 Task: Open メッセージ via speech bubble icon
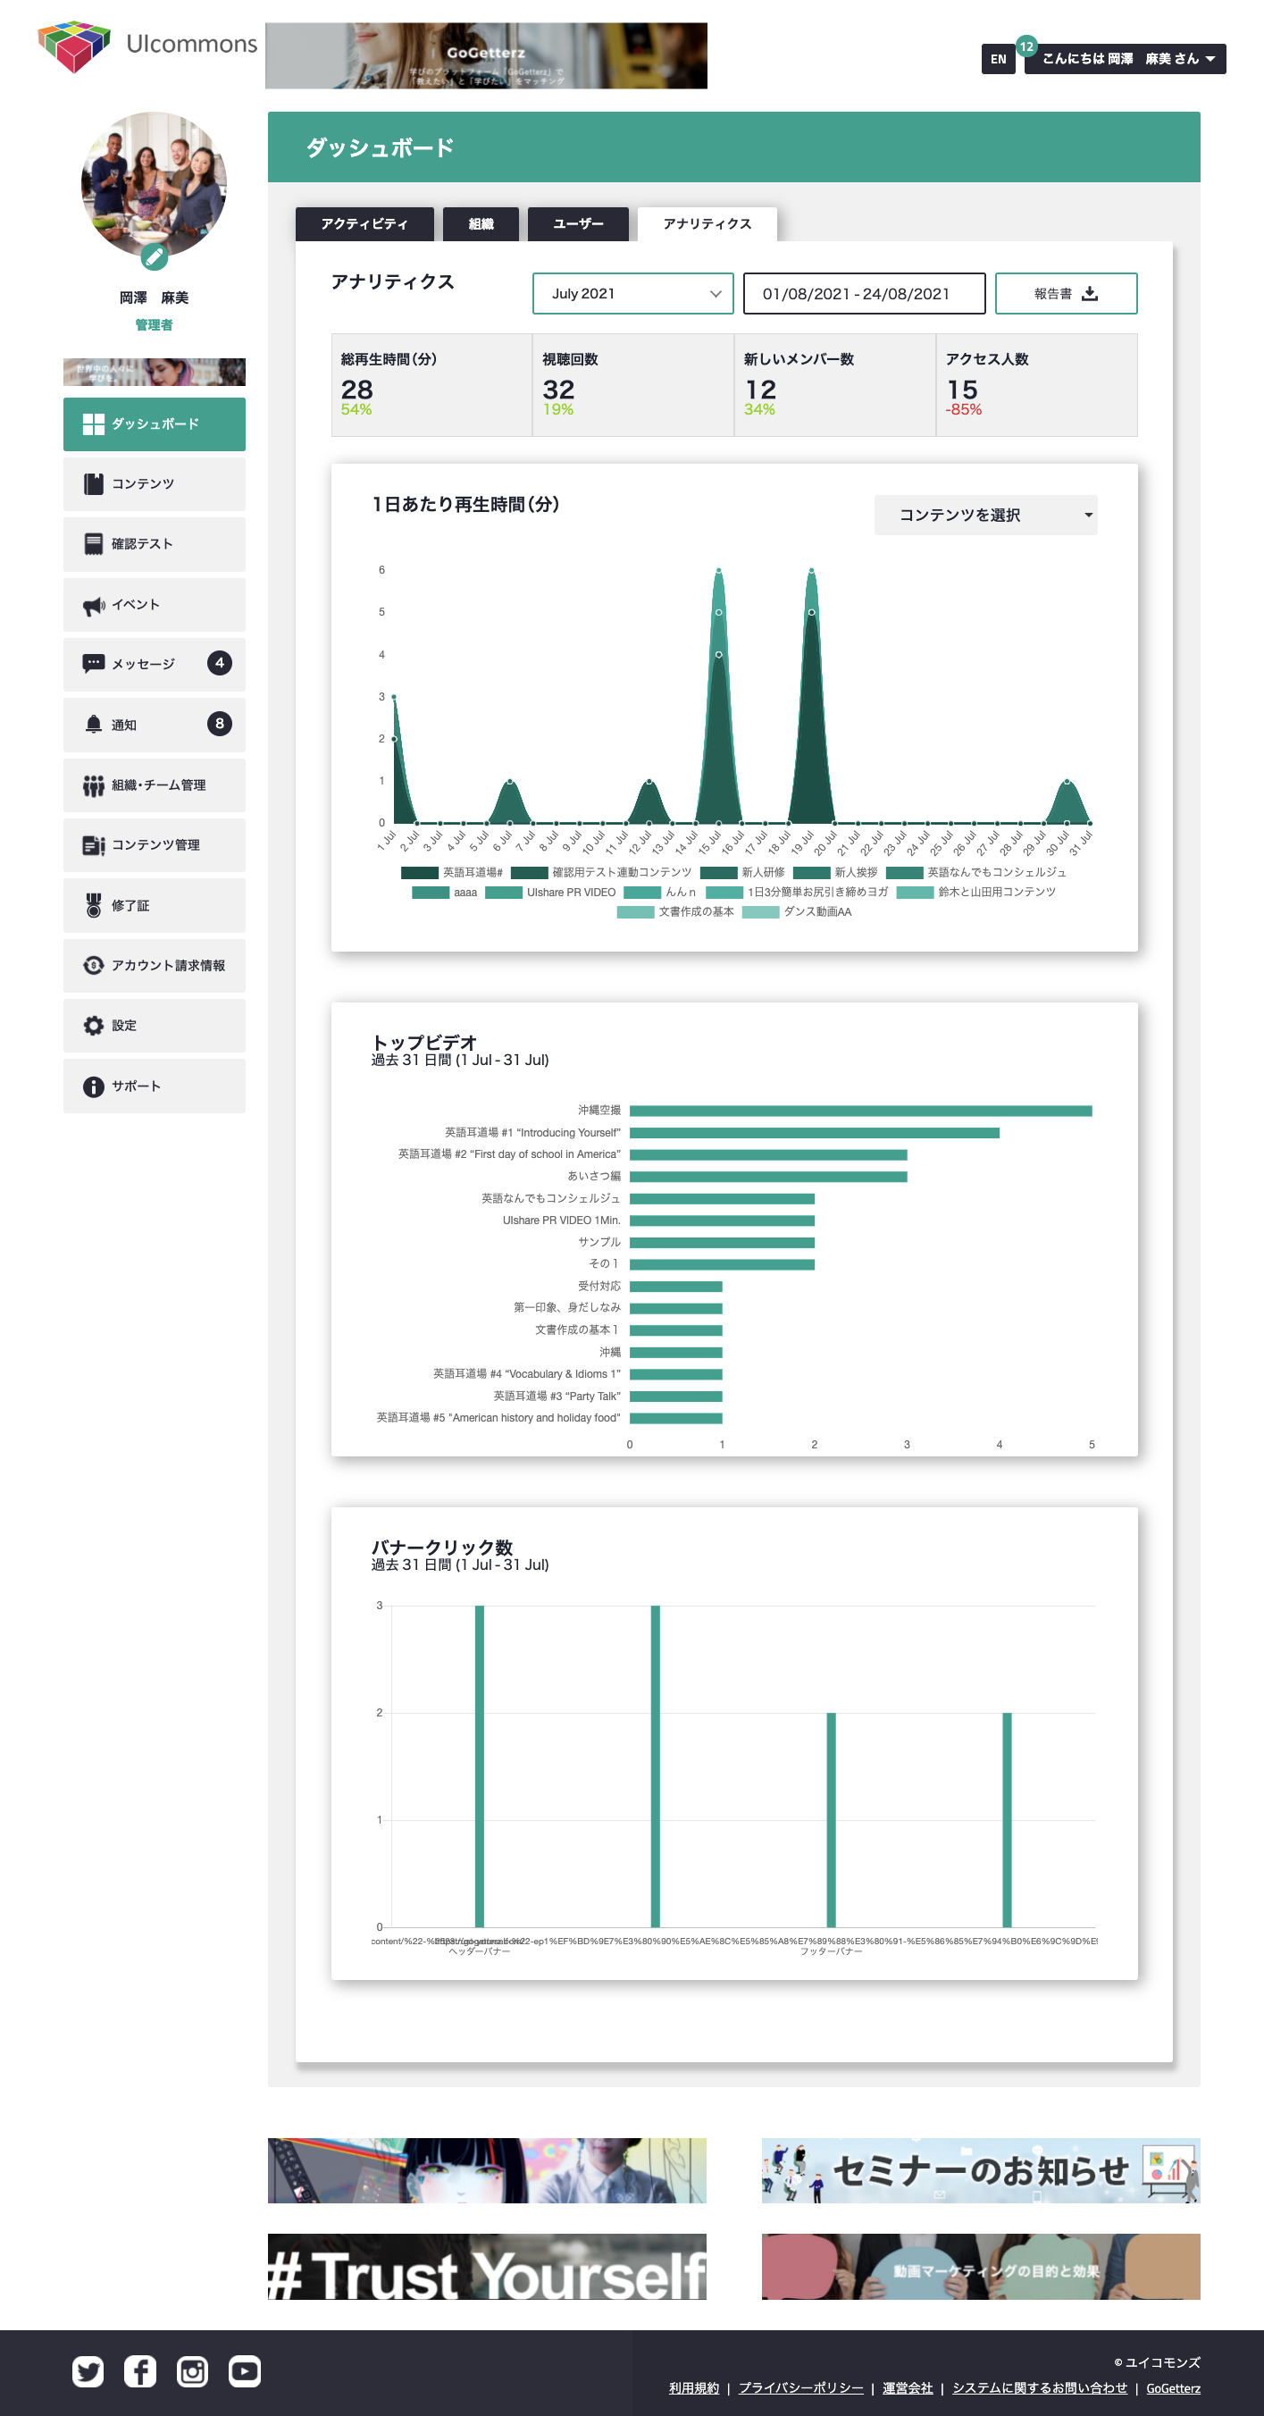point(93,663)
